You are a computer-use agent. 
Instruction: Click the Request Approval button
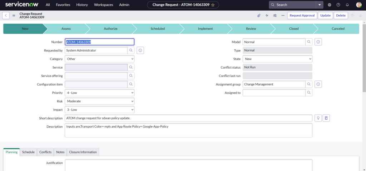[x=302, y=16]
